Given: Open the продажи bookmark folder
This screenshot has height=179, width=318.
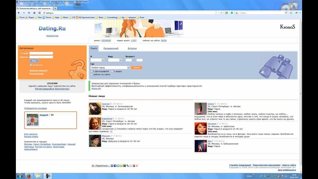Looking at the screenshot, I should click(130, 18).
